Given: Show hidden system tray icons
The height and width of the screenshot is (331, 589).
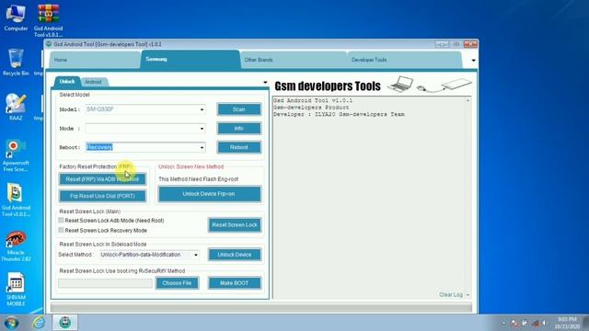Looking at the screenshot, I should tap(503, 323).
